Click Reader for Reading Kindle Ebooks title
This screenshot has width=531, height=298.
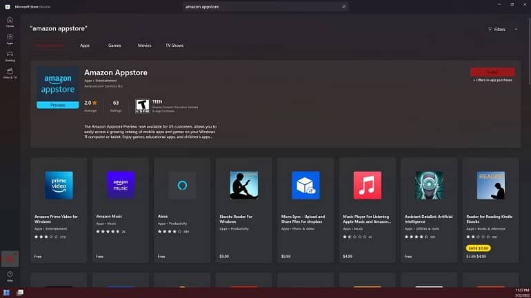coord(490,219)
